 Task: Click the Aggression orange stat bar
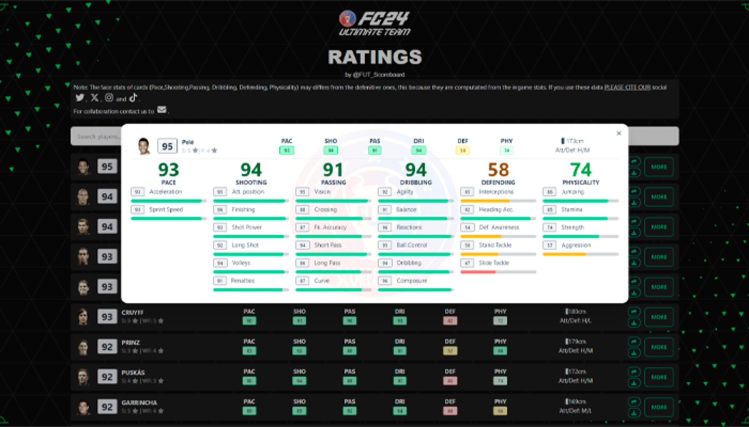580,254
